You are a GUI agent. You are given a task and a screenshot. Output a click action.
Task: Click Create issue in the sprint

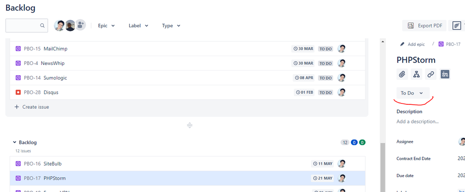pyautogui.click(x=32, y=107)
